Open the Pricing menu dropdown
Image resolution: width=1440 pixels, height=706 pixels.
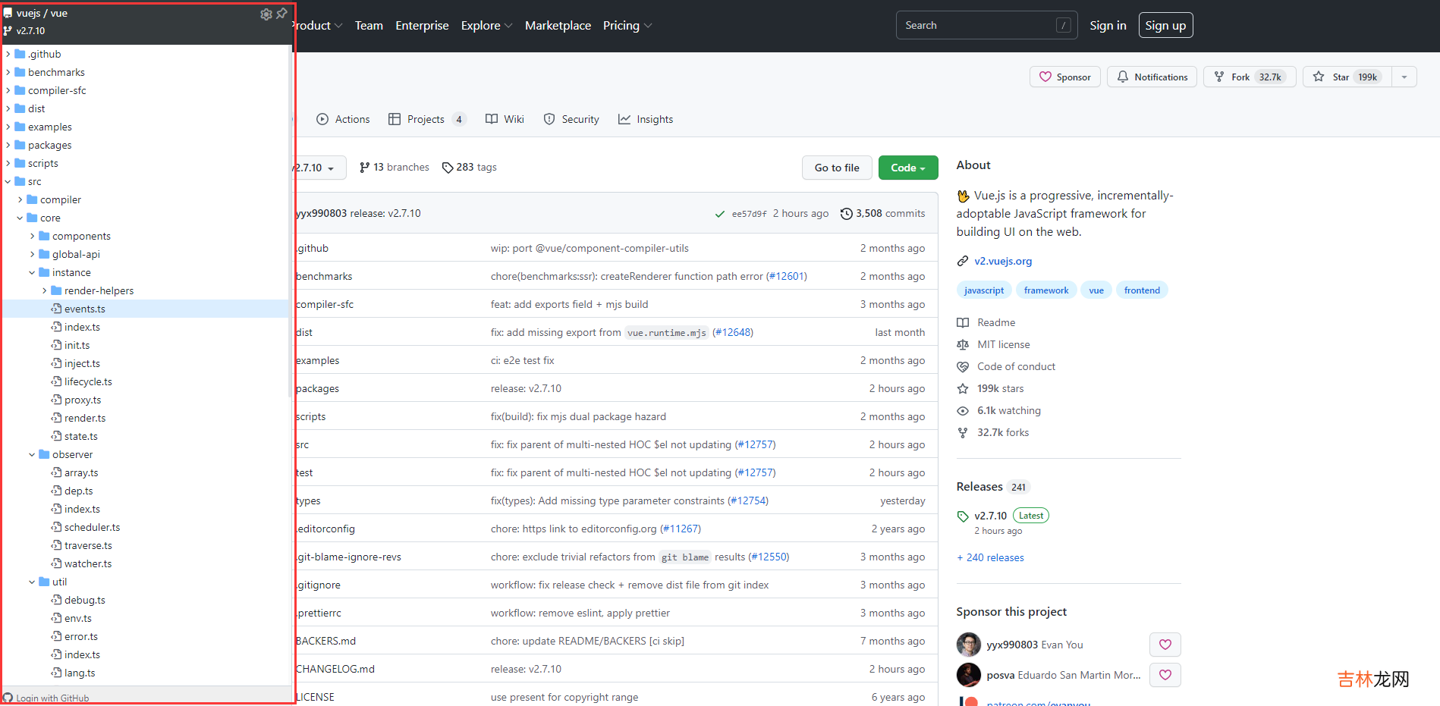[627, 26]
